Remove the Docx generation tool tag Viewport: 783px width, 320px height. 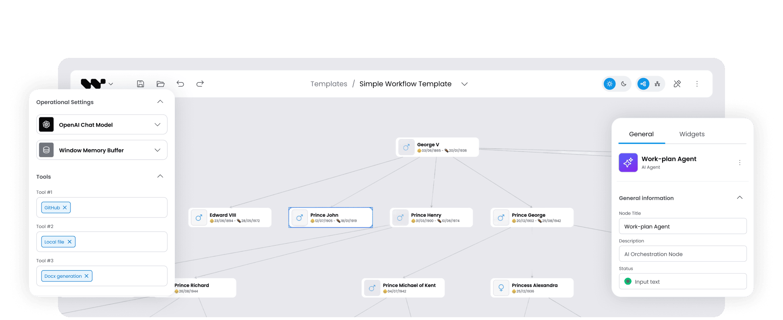pos(87,276)
